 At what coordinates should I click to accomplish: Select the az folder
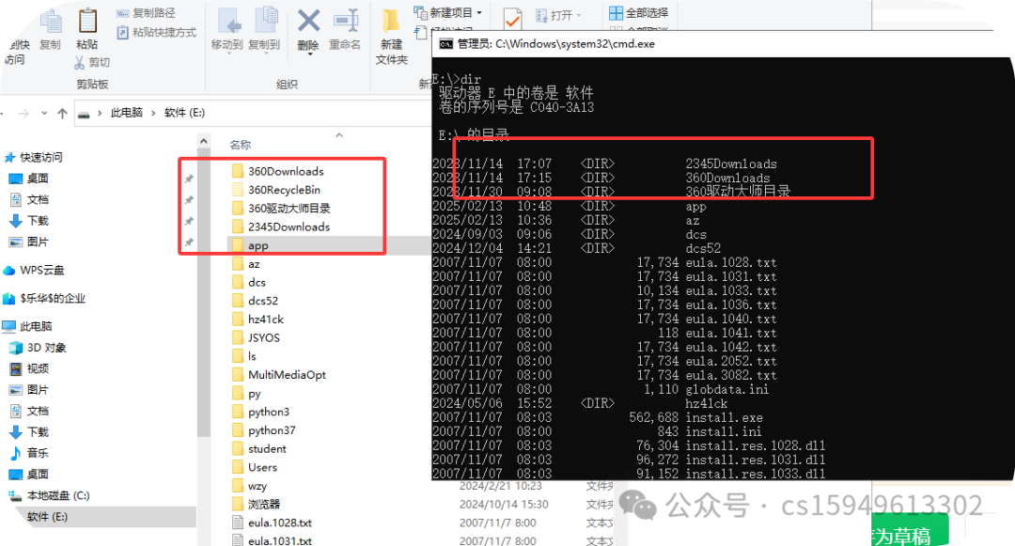(254, 264)
